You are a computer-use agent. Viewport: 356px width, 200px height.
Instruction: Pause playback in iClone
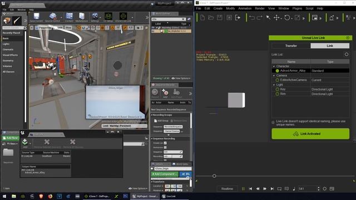pyautogui.click(x=243, y=189)
